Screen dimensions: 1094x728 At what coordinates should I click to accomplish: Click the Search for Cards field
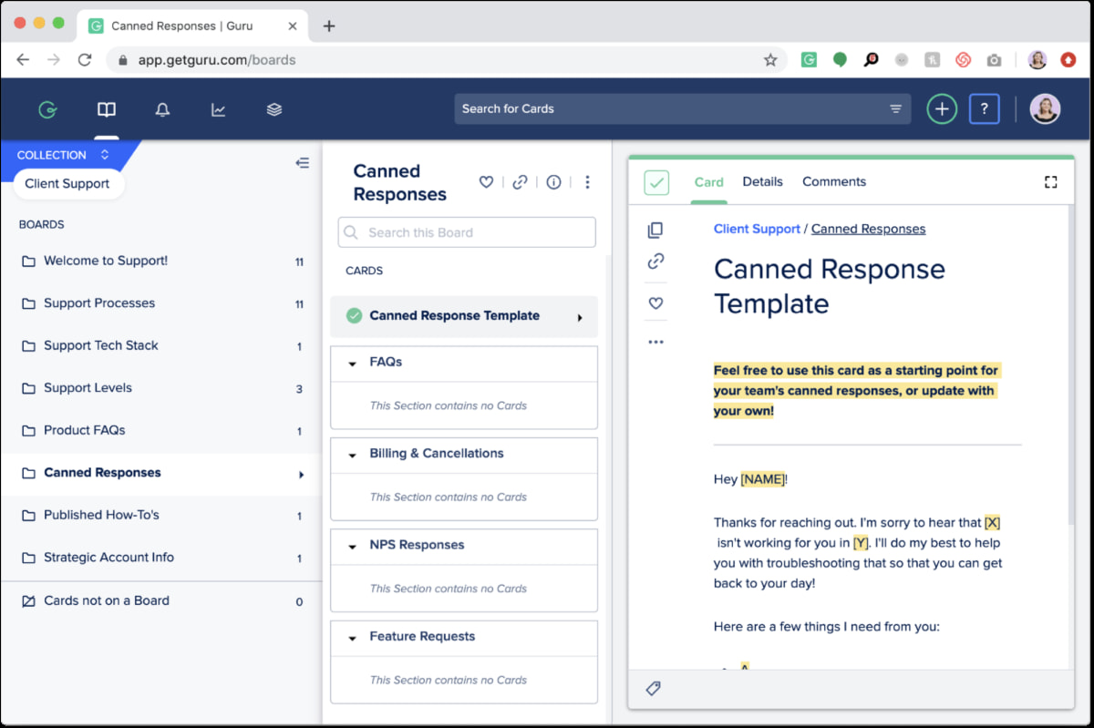tap(682, 109)
